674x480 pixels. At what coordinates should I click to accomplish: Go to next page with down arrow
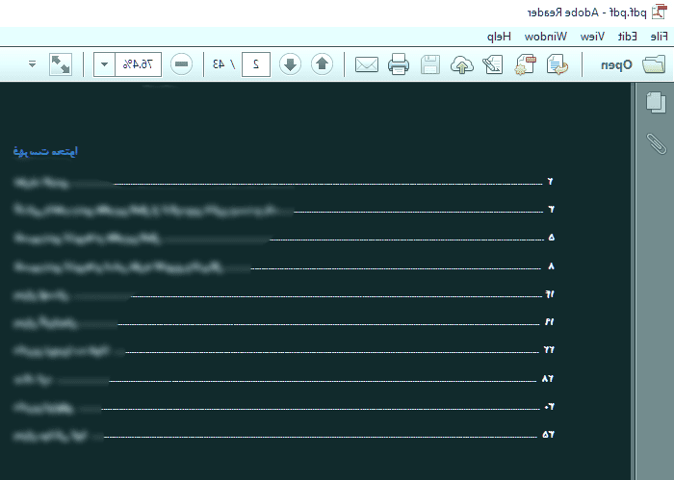tap(290, 64)
